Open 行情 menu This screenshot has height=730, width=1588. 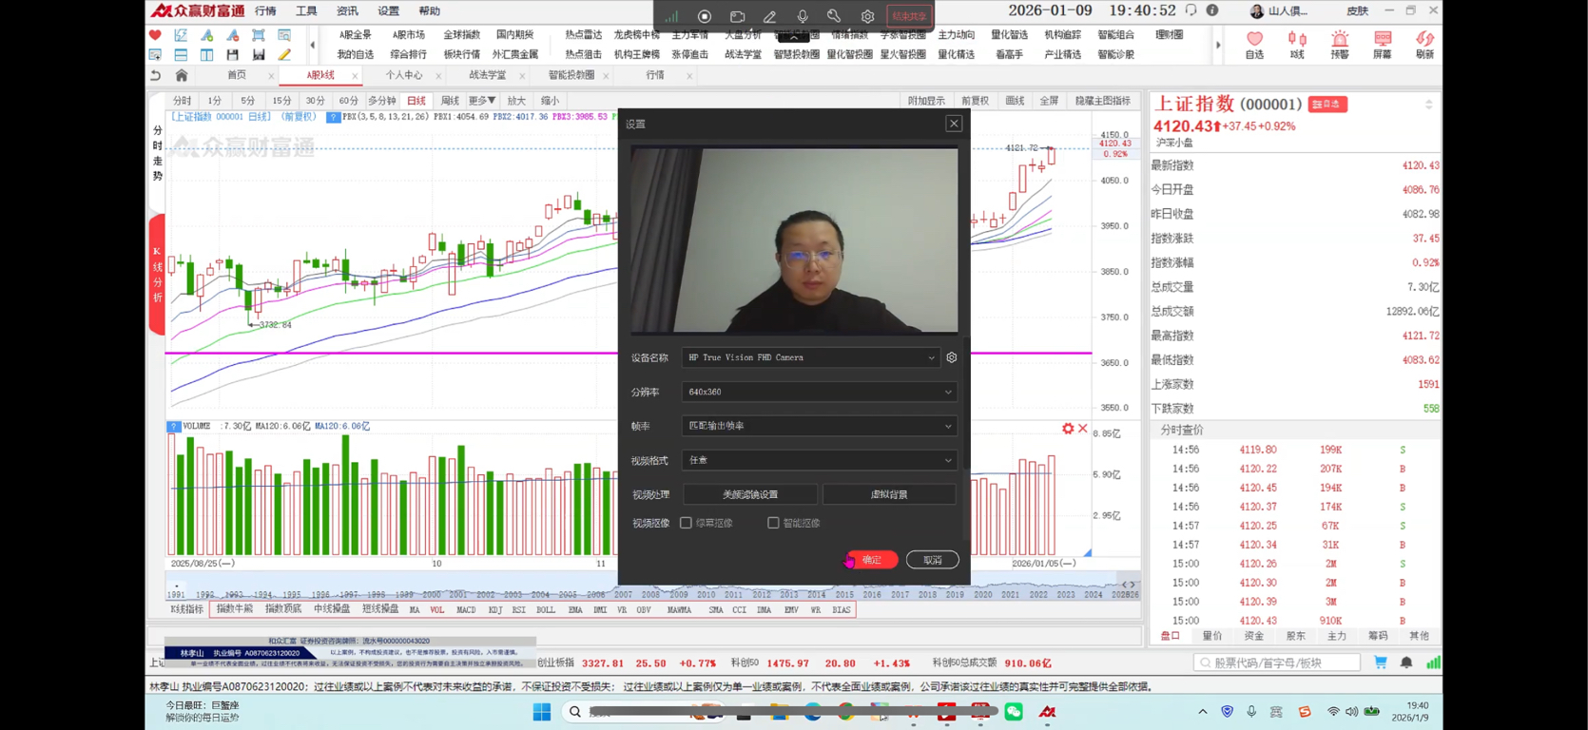coord(265,11)
